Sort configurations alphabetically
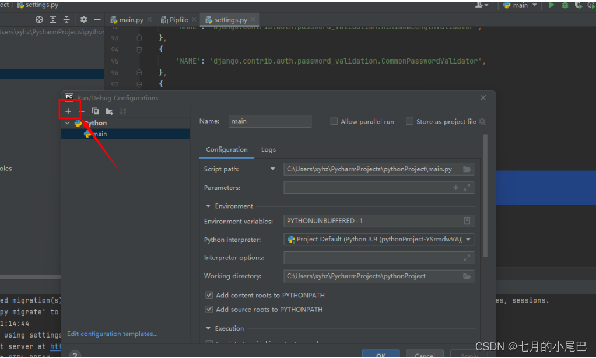The height and width of the screenshot is (358, 596). click(123, 111)
